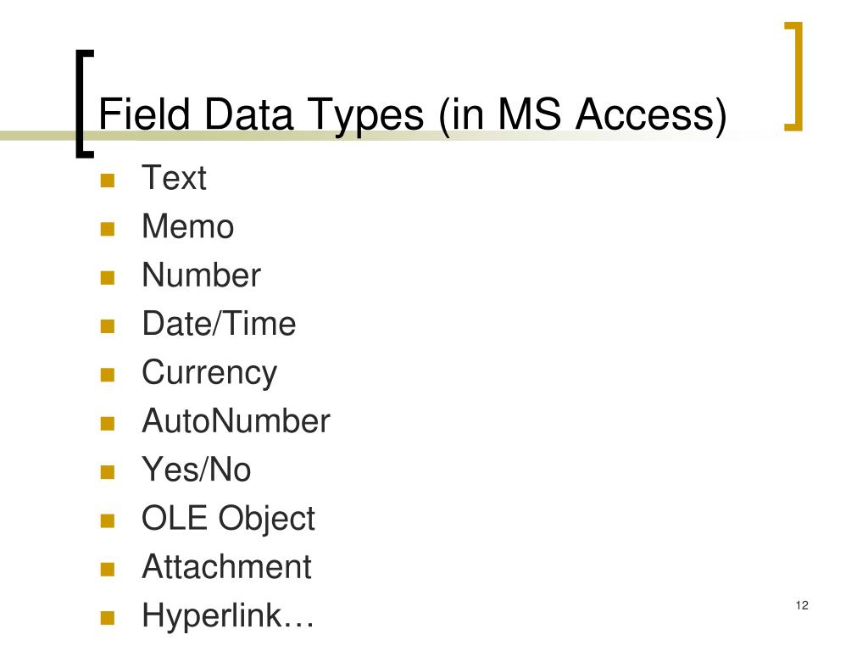868x651 pixels.
Task: Select the 'Yes/No' bullet text
Action: [x=196, y=470]
